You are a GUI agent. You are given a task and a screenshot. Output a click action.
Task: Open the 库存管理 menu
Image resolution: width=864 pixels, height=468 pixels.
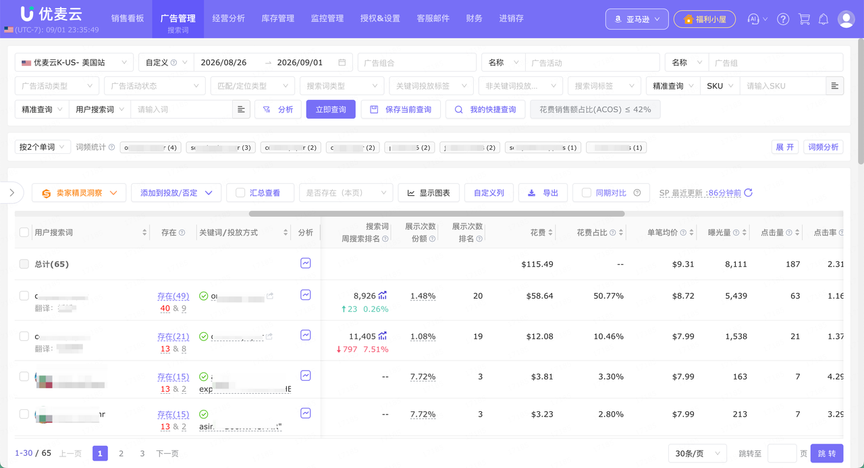tap(277, 18)
